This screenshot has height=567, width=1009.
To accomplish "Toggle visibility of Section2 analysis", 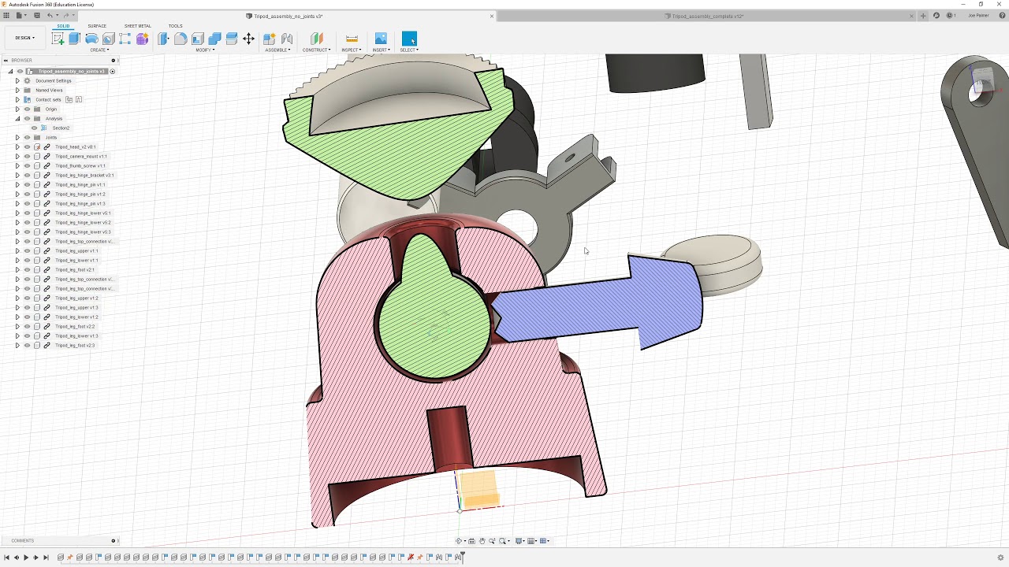I will (x=34, y=128).
